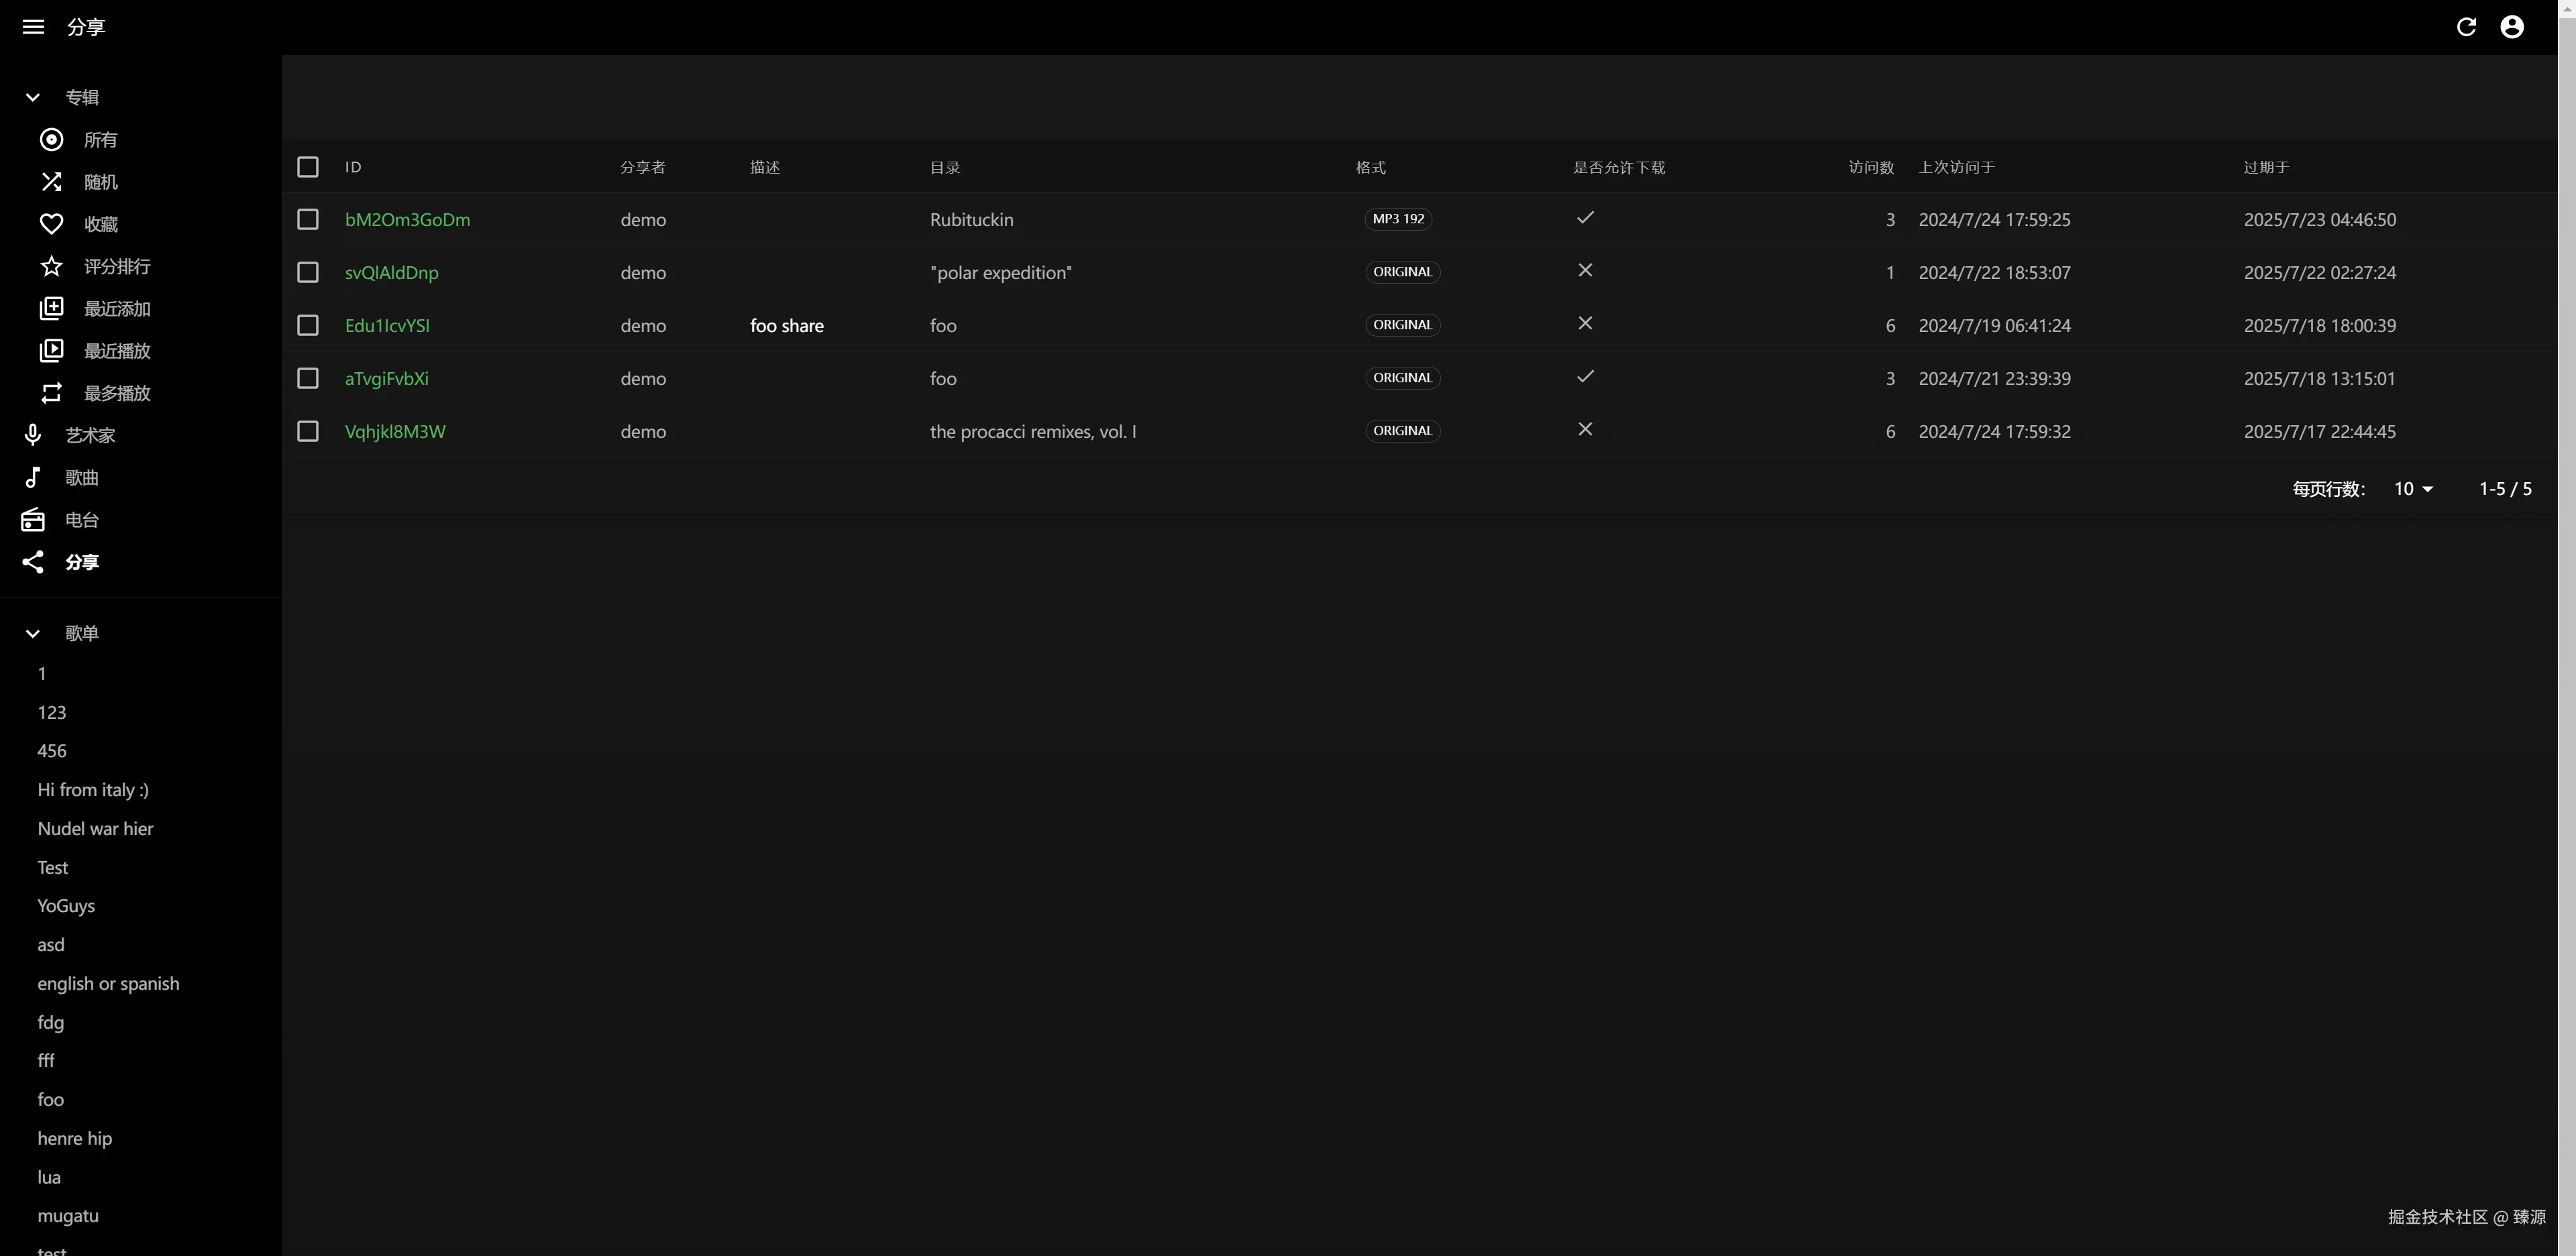Viewport: 2576px width, 1256px height.
Task: Open the user account icon menu
Action: point(2512,27)
